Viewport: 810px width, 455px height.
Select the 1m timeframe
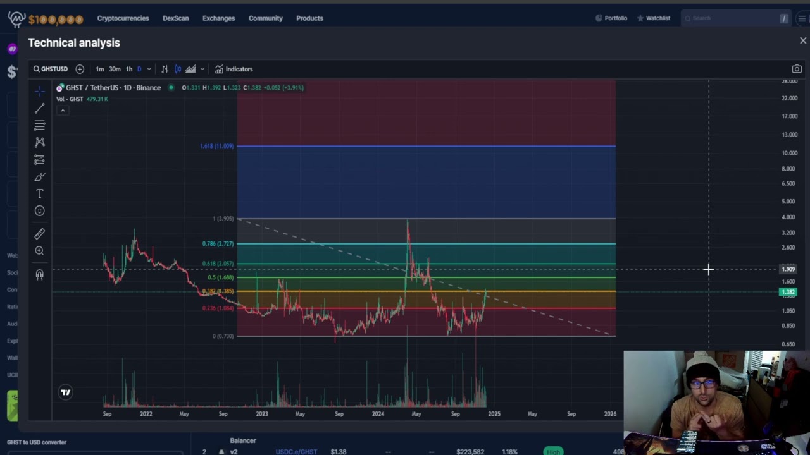click(x=99, y=69)
